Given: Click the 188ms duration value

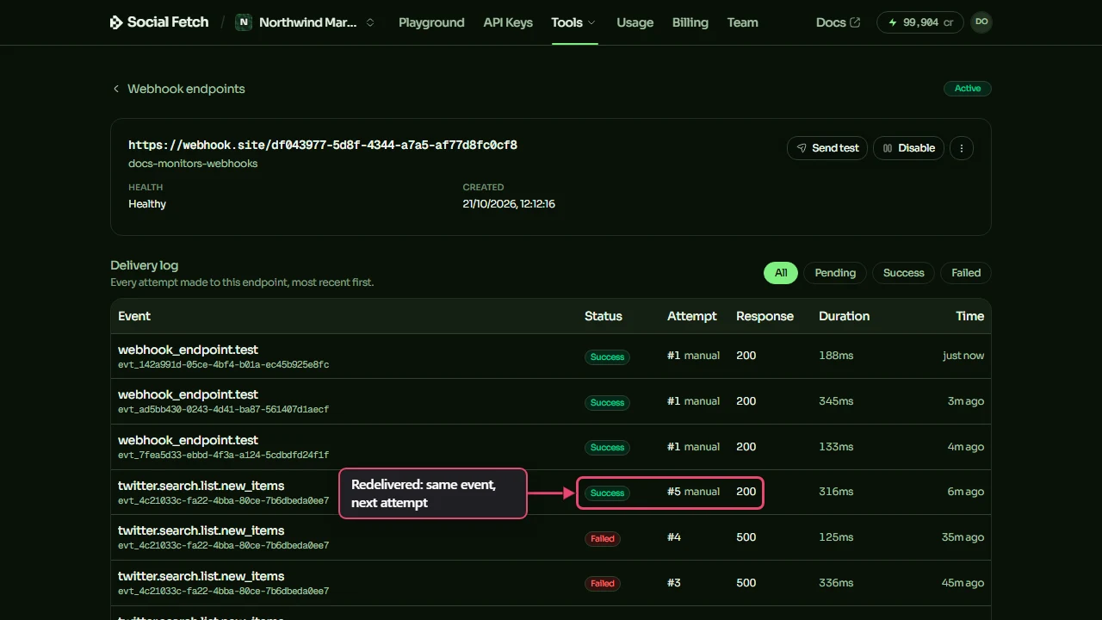Looking at the screenshot, I should pyautogui.click(x=836, y=356).
